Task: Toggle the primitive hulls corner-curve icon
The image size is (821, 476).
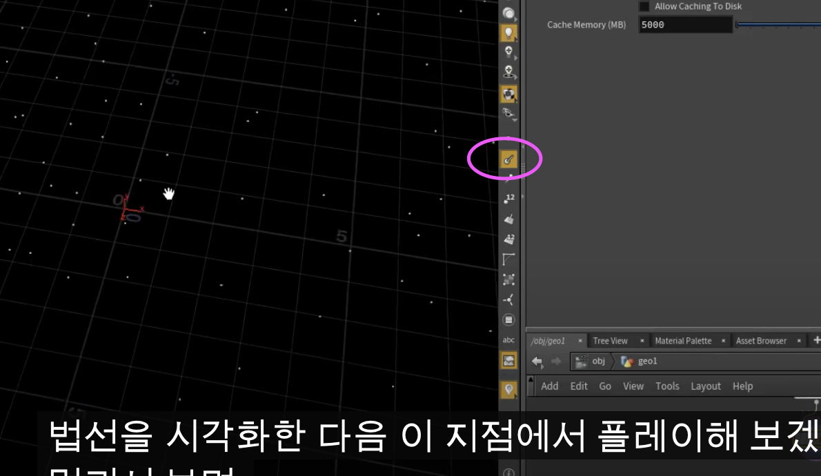Action: point(508,259)
